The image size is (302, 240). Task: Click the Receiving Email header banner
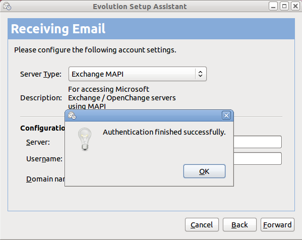pyautogui.click(x=151, y=29)
